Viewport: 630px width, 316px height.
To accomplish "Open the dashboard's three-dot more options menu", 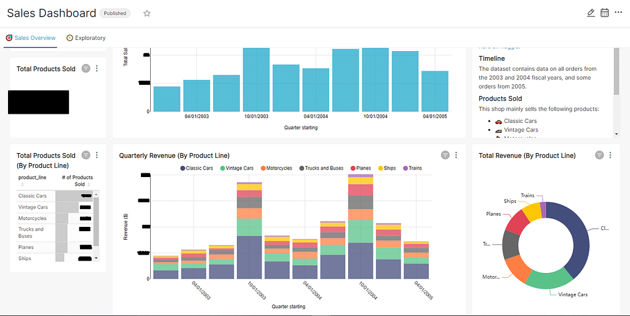I will (x=618, y=13).
